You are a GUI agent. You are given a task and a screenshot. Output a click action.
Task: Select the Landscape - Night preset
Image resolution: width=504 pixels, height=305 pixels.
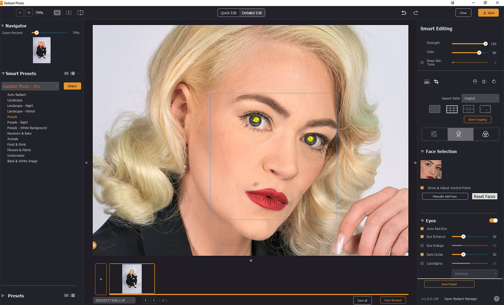pos(20,106)
